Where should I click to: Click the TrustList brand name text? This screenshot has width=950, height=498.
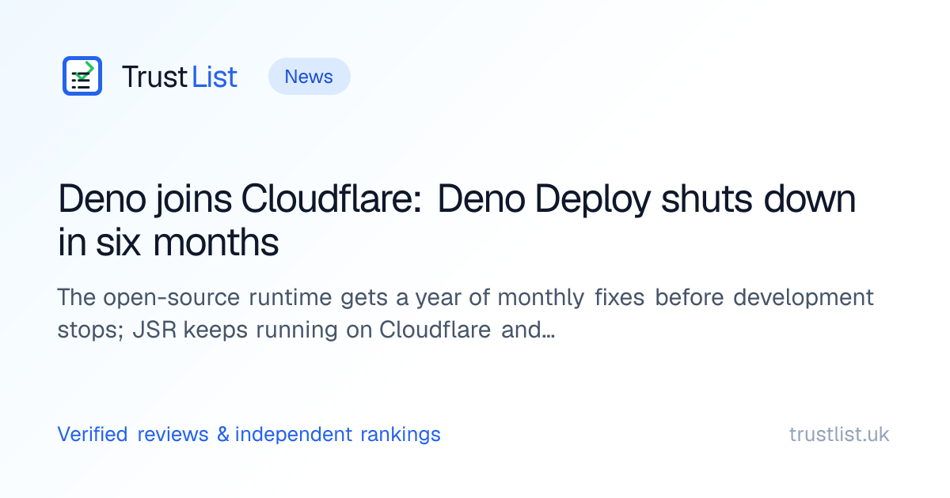click(180, 77)
